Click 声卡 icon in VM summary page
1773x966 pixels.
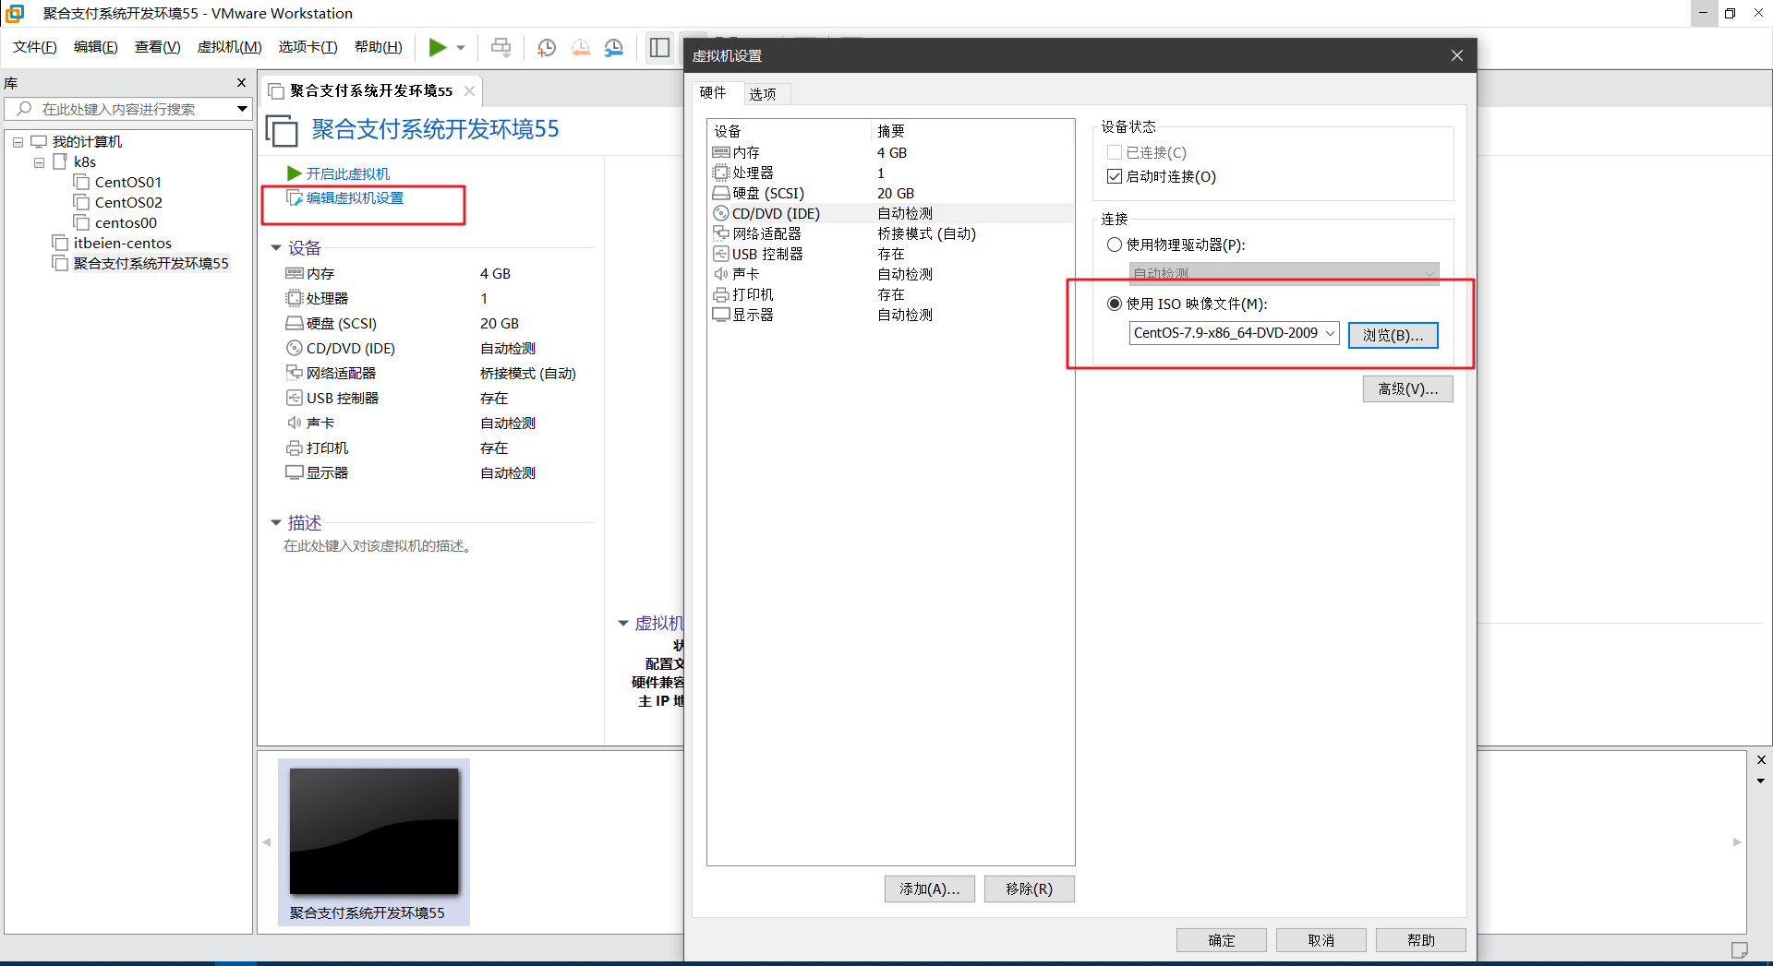295,423
